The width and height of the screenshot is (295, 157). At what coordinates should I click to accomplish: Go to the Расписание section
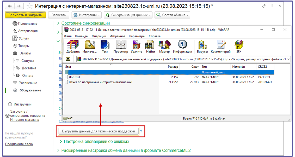(25, 83)
